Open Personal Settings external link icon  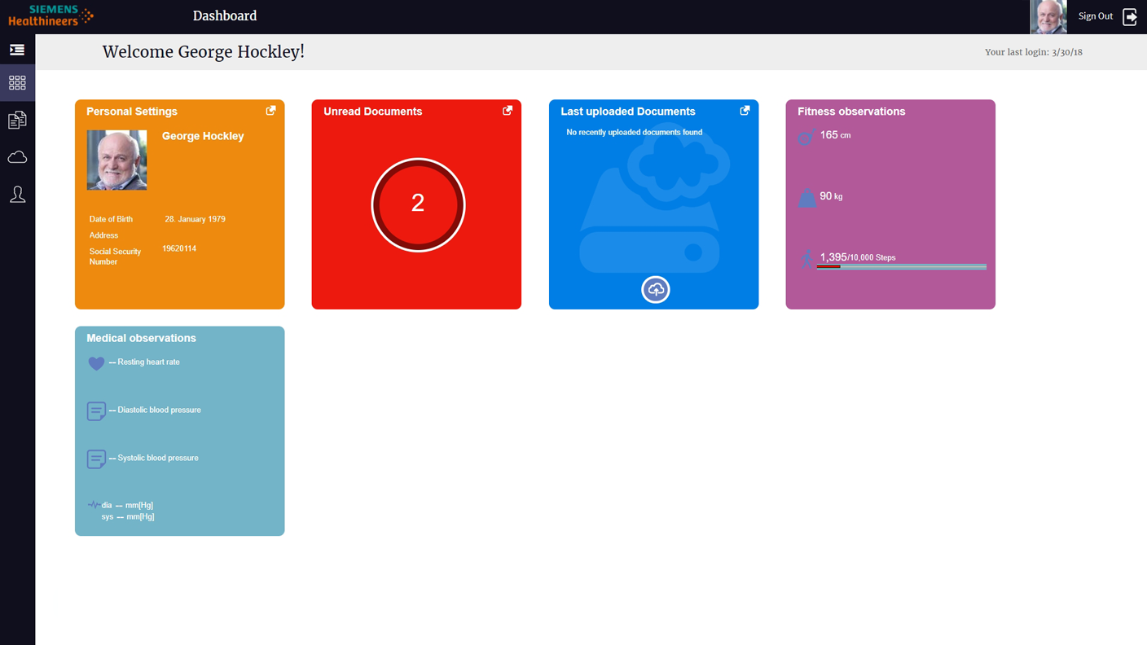coord(270,111)
